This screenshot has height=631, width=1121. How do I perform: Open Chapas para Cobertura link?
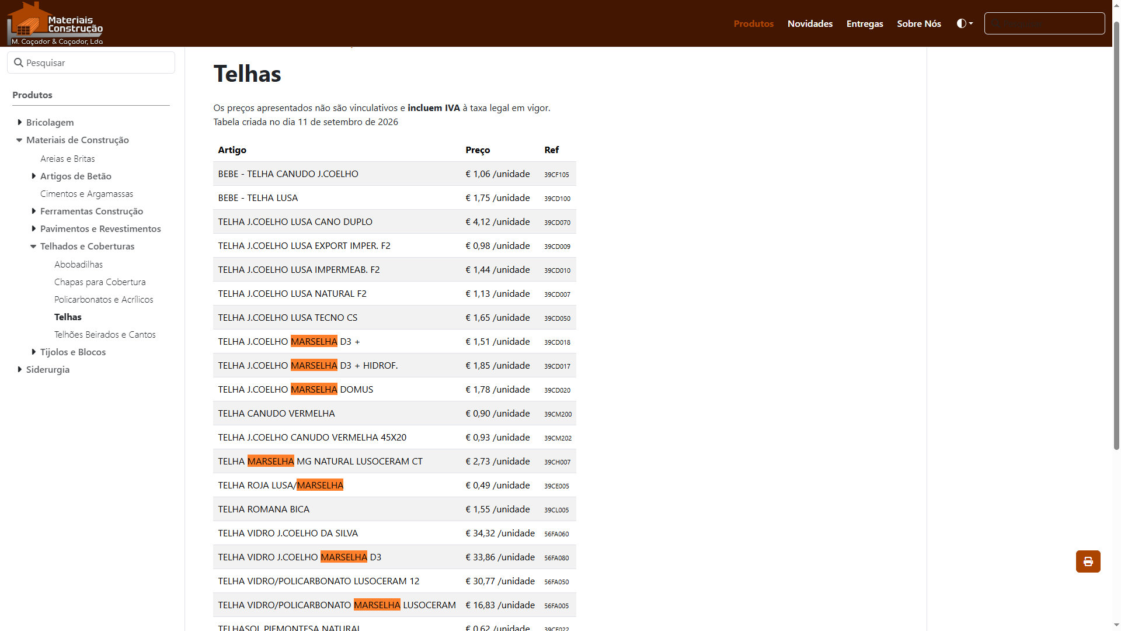coord(100,282)
